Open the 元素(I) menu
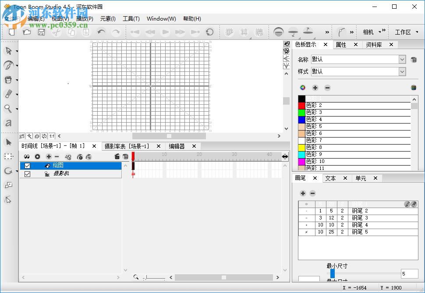Viewport: 425px width, 293px height. click(108, 19)
